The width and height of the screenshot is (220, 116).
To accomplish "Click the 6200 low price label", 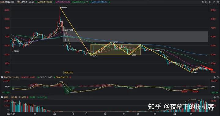I will 16,51.
